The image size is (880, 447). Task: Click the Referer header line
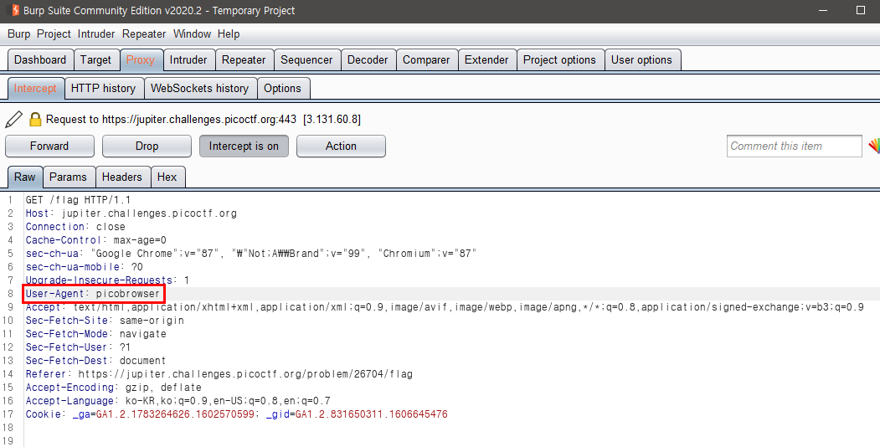[219, 374]
